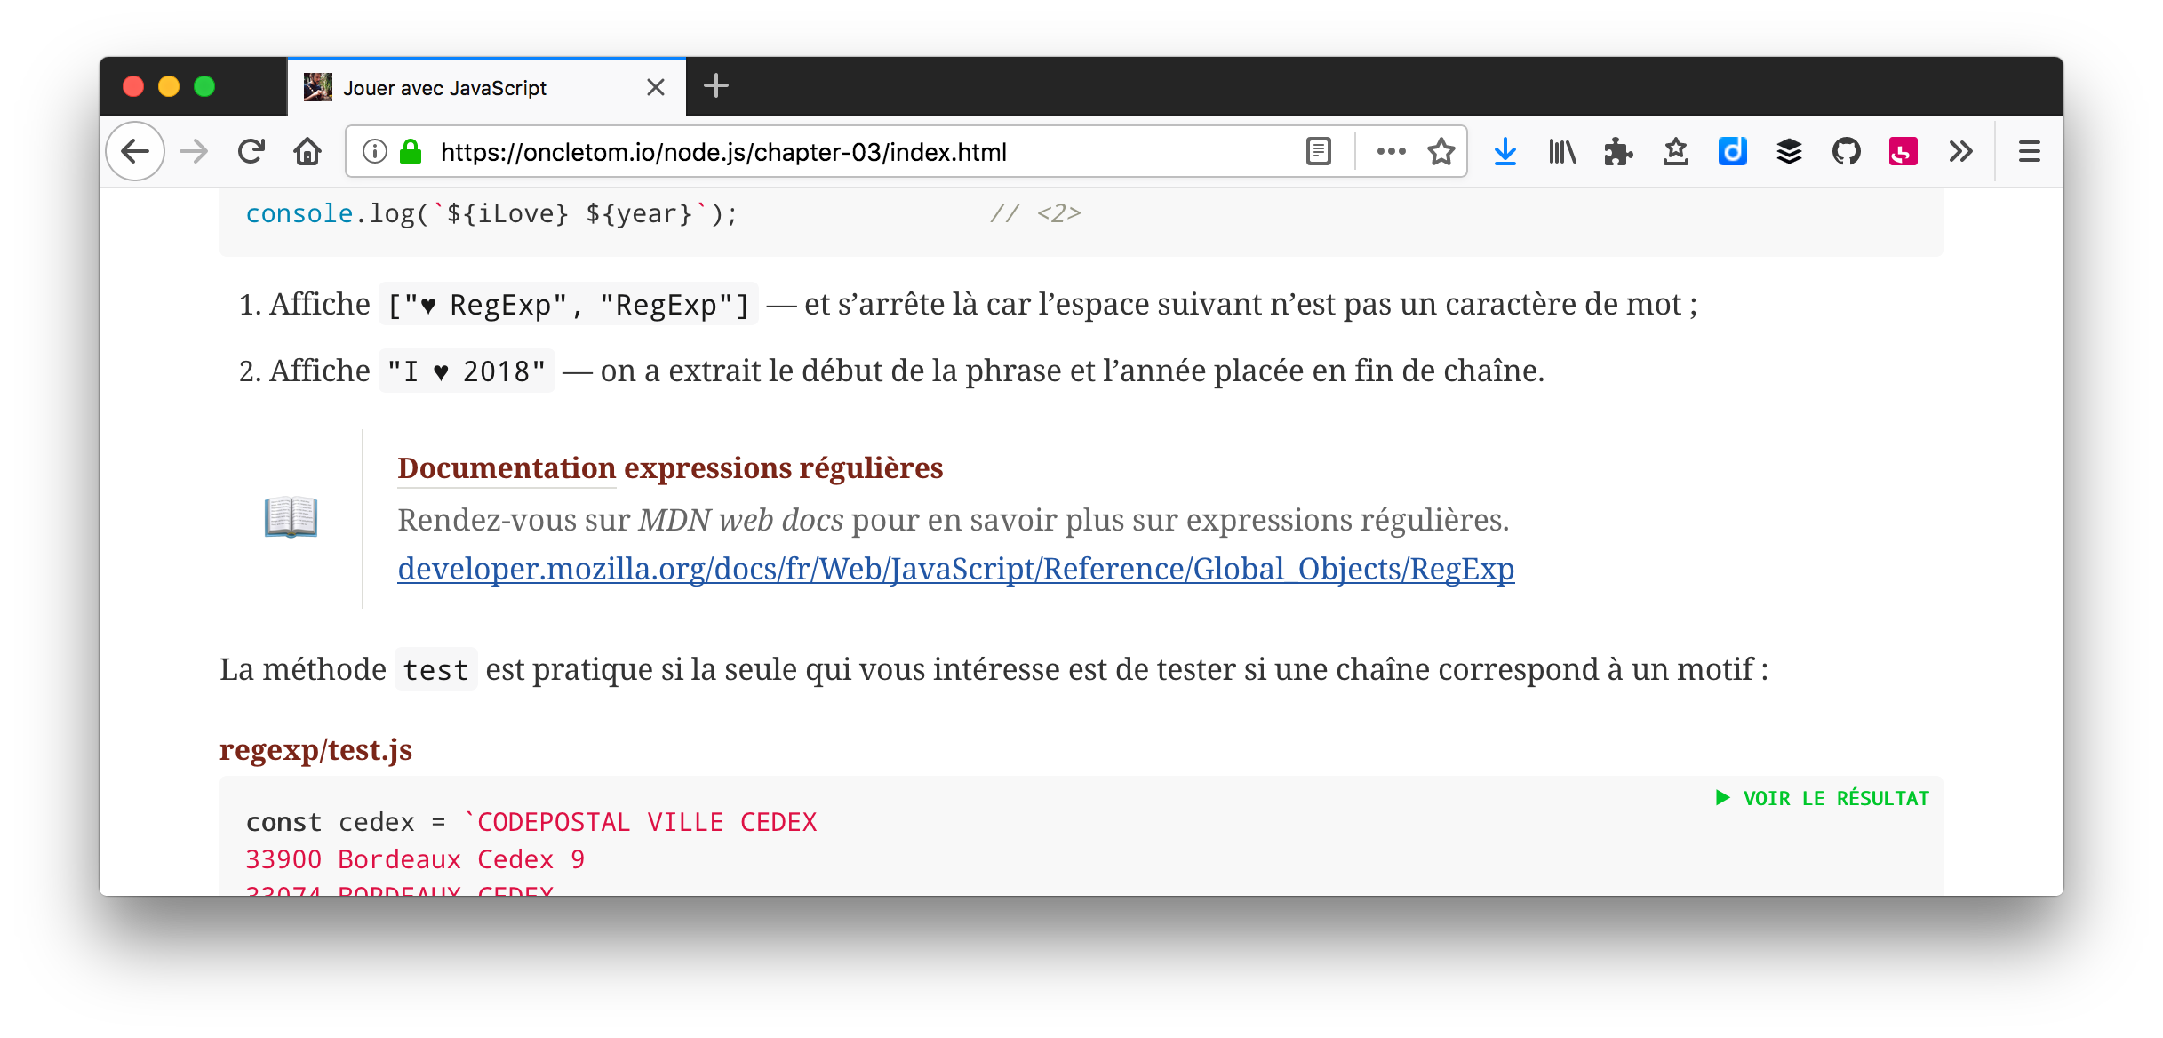Click the 'regexp/test.js' file title

tap(315, 750)
